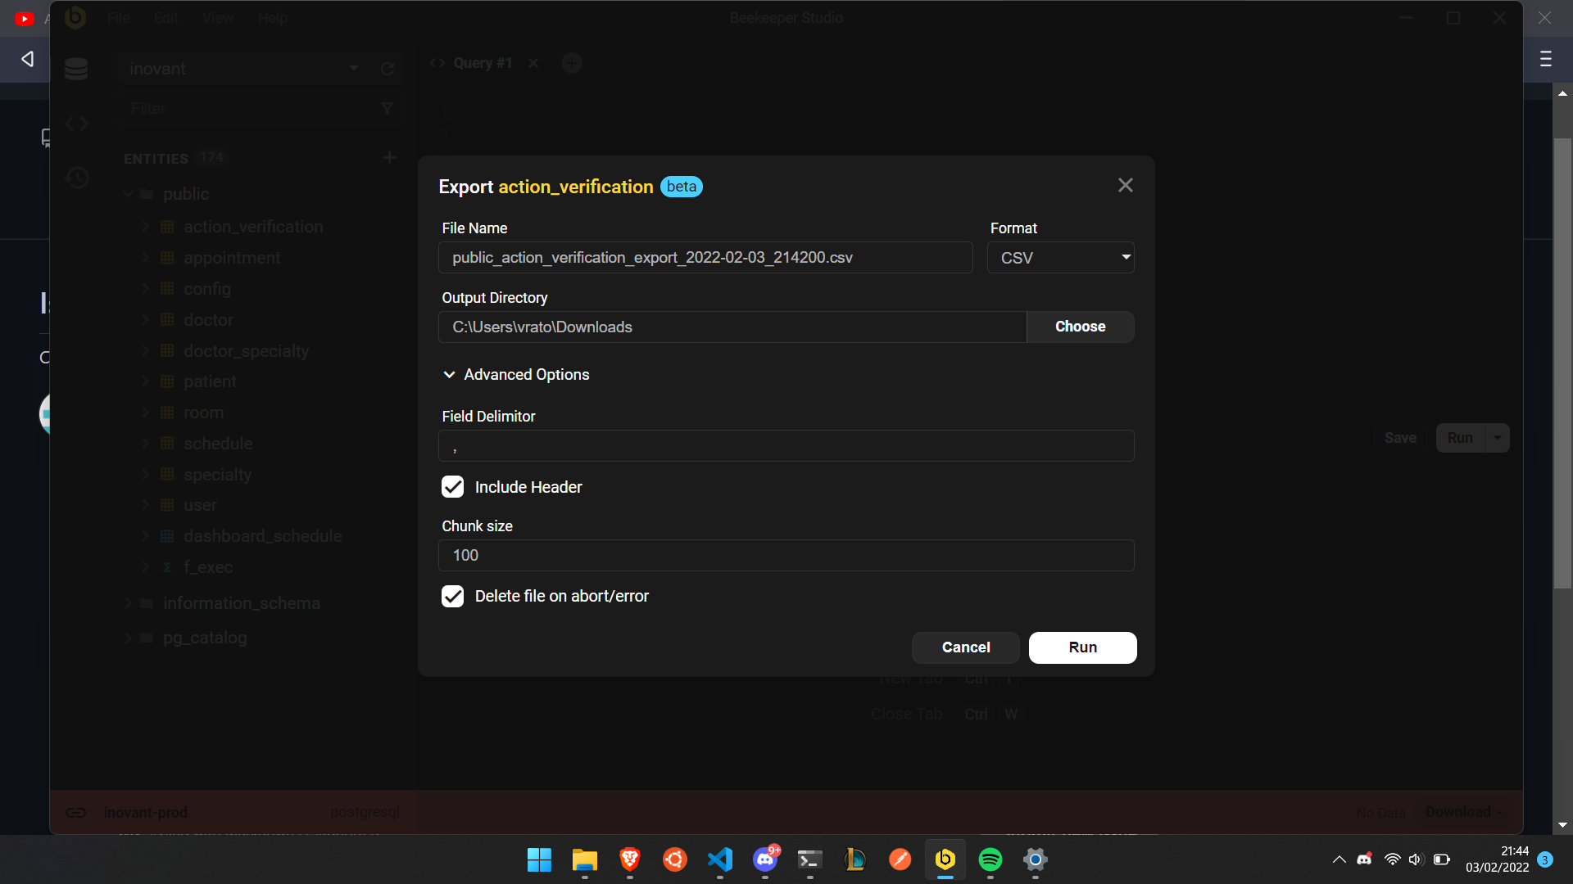
Task: Open the clock and date panel
Action: click(1497, 859)
